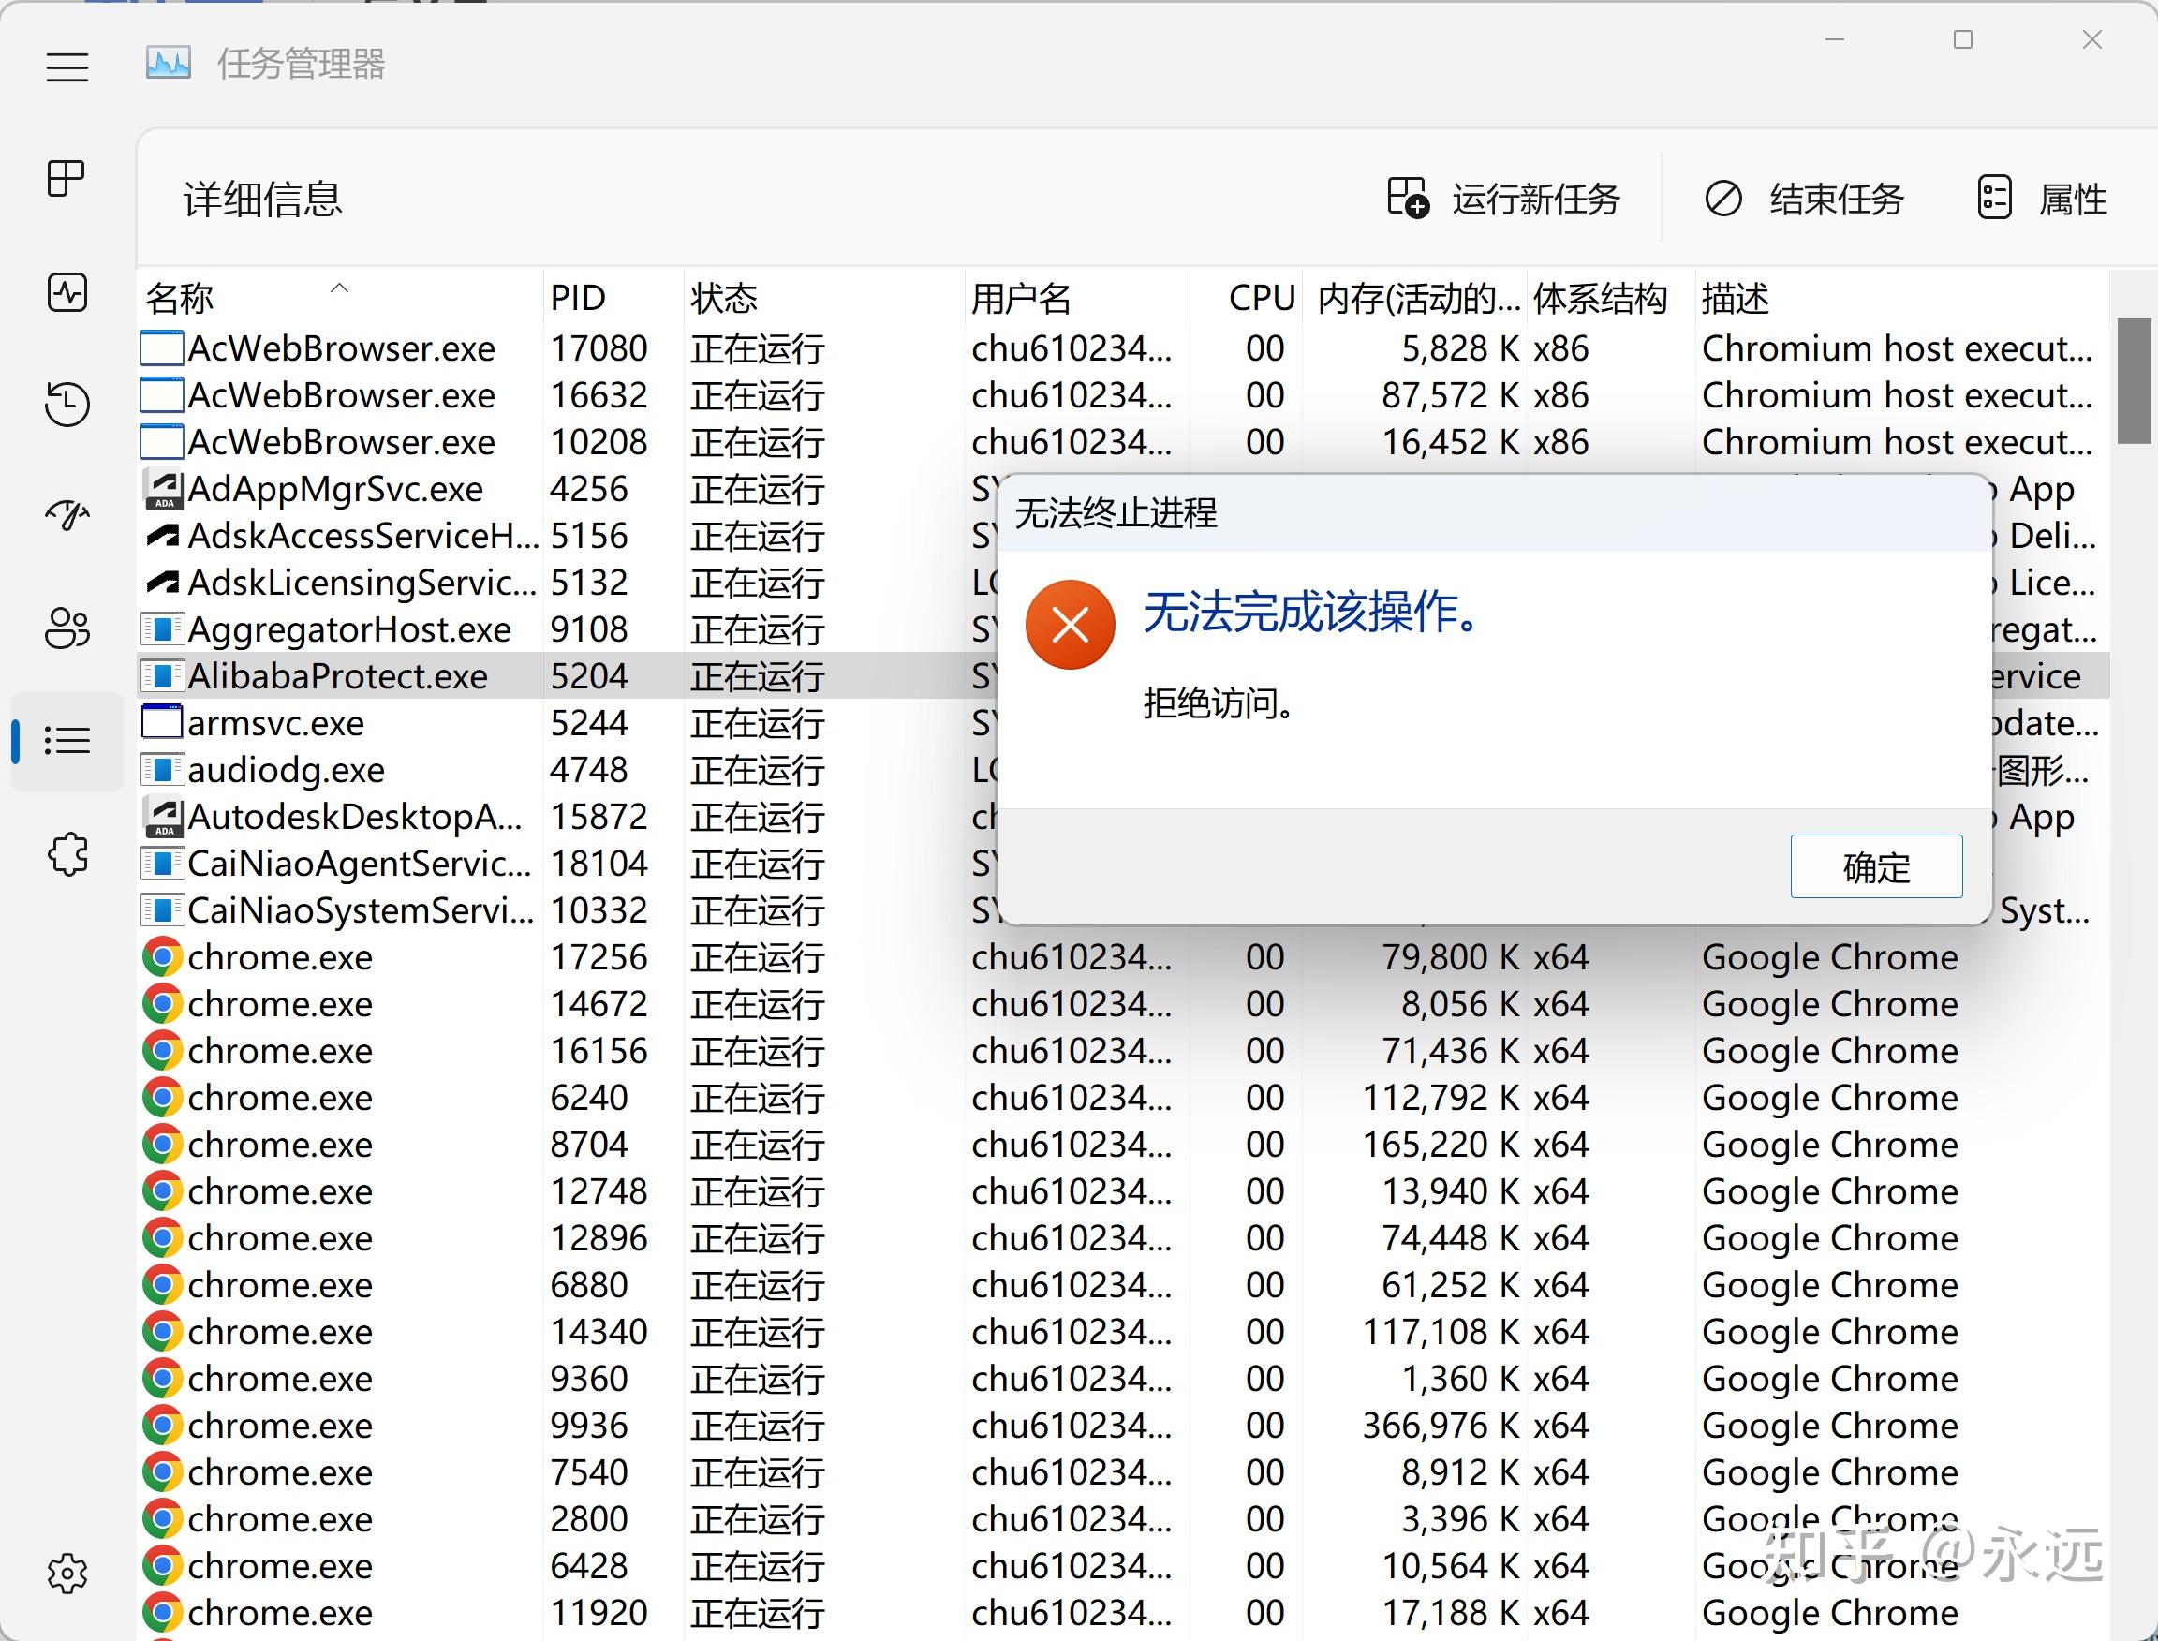Screen dimensions: 2158x1641
Task: Click the CaiNiaoAgentServic... process icon
Action: (163, 864)
